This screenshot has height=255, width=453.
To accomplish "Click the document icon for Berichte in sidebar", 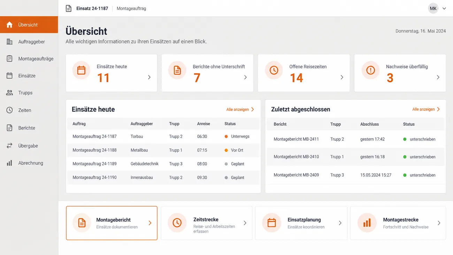I will click(x=9, y=128).
